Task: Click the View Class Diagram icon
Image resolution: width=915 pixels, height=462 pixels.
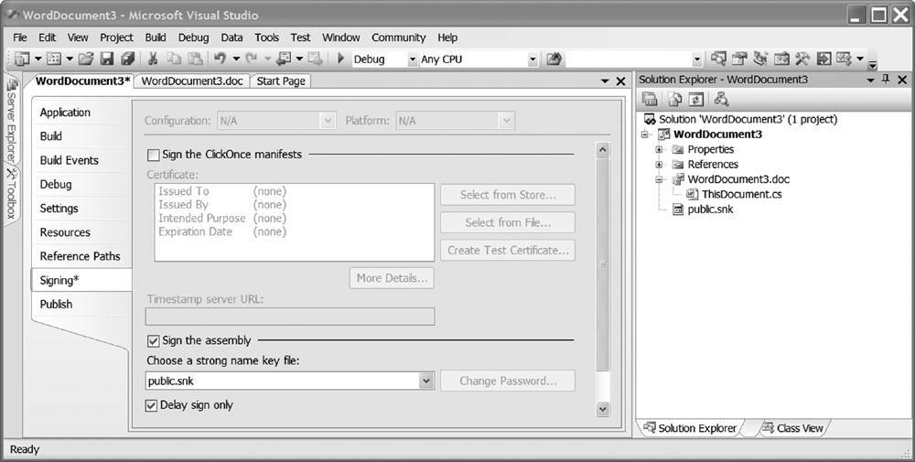Action: point(721,99)
